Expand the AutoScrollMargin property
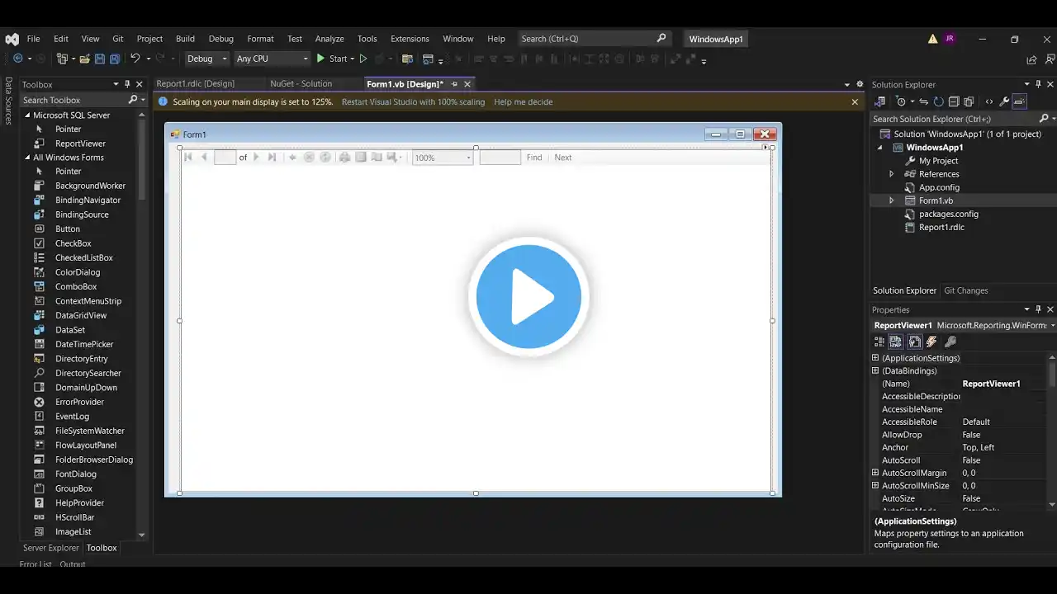 click(875, 473)
